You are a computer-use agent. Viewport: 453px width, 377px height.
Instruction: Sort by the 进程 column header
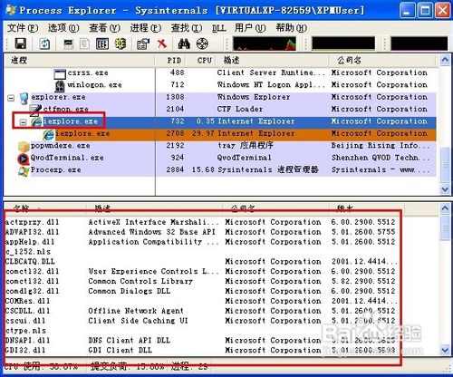tap(79, 61)
